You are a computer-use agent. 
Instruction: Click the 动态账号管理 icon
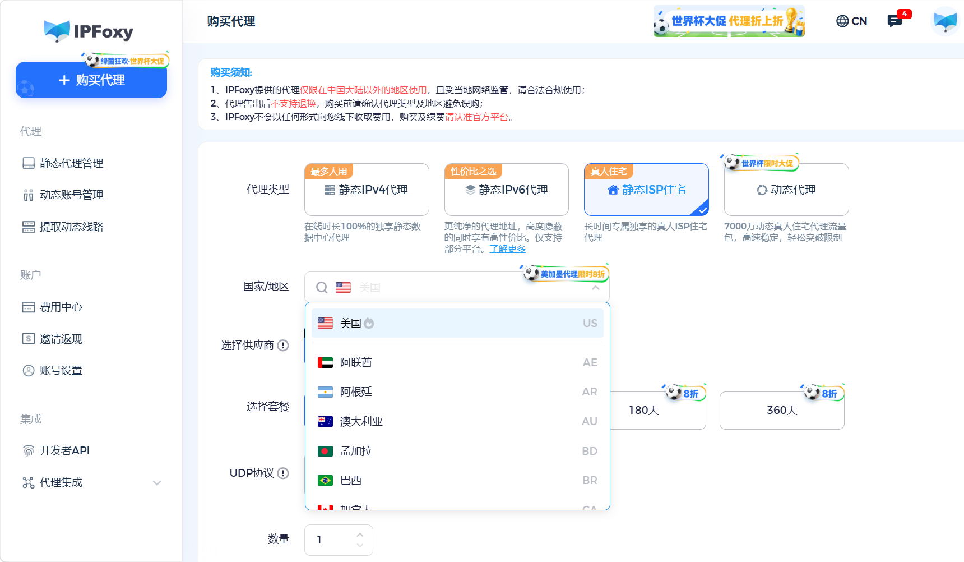[x=29, y=195]
